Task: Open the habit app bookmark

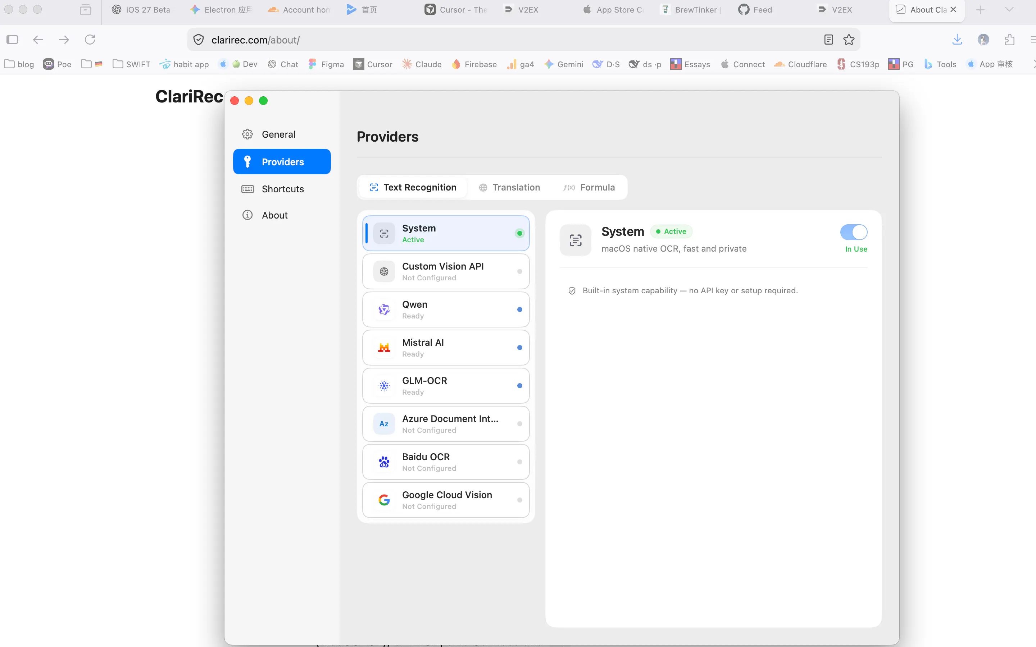Action: point(184,64)
